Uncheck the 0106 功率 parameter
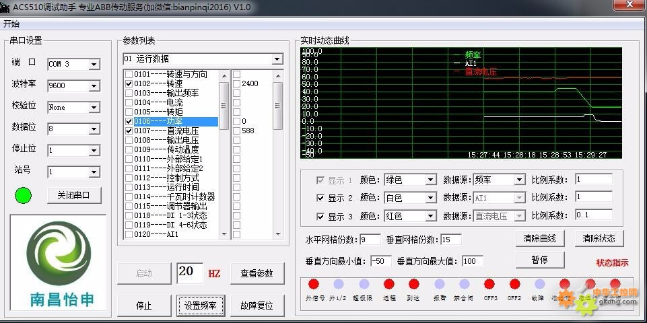Viewport: 647px width, 323px height. 129,122
